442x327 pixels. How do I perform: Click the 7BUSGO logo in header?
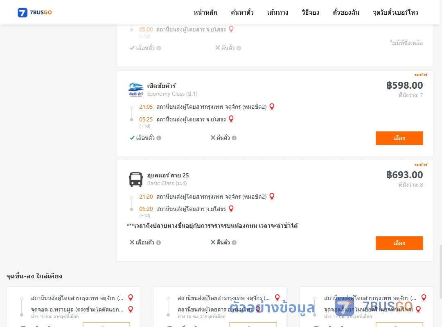pos(35,12)
